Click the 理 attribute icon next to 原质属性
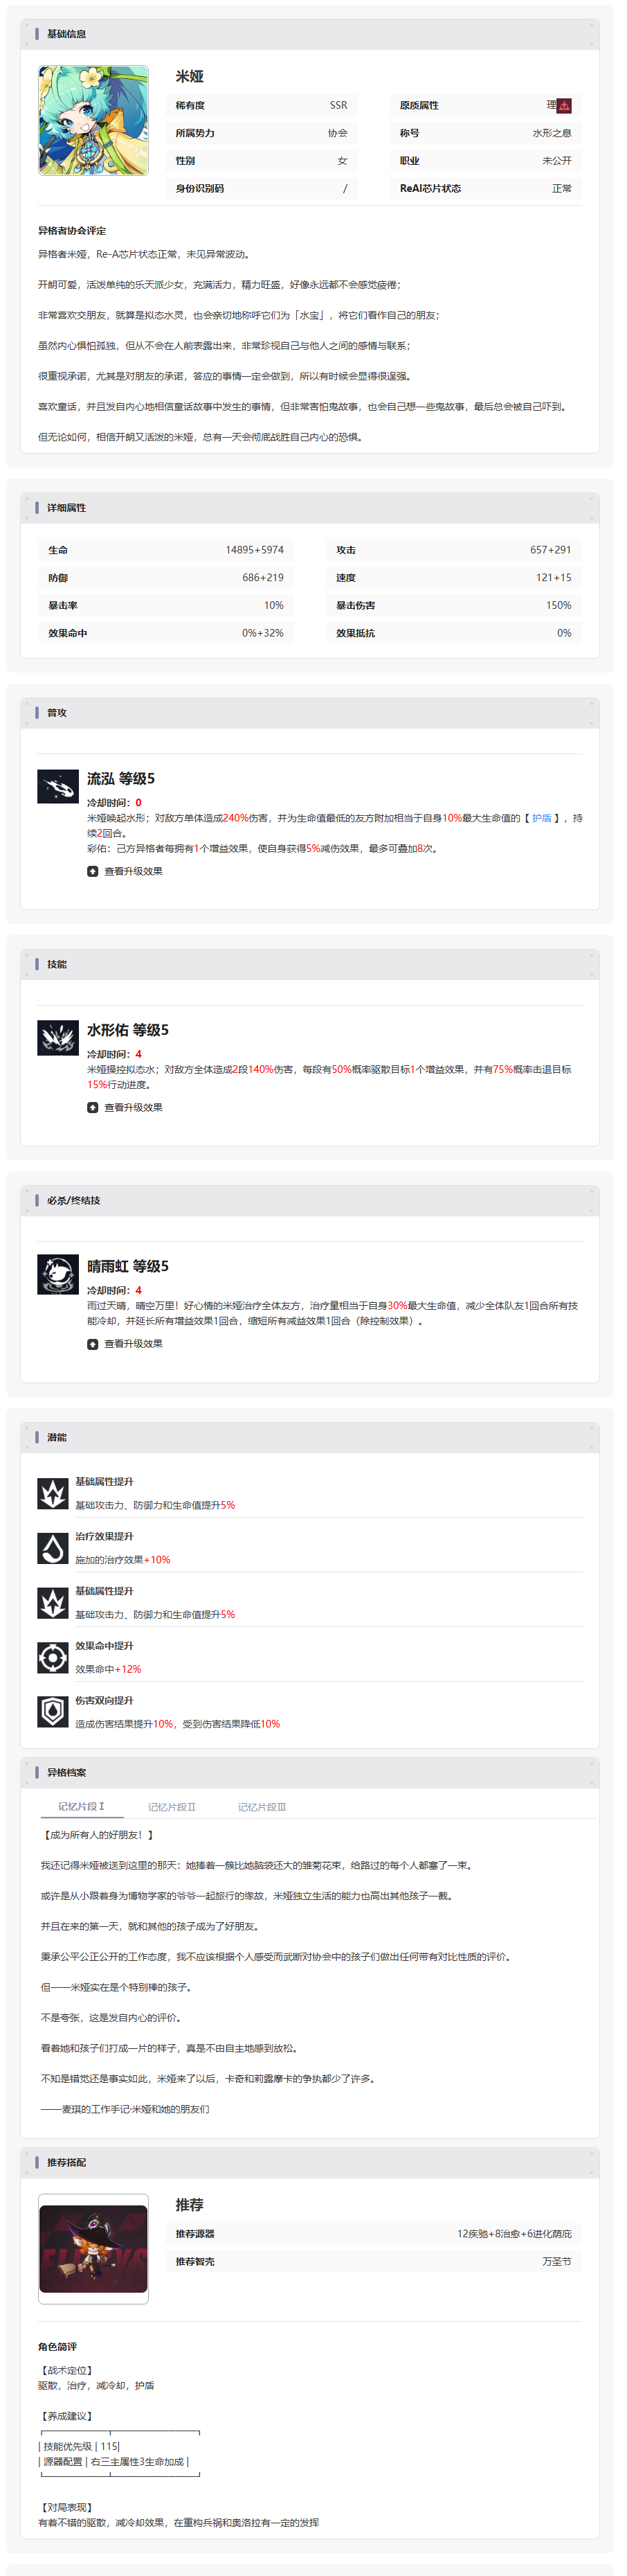The width and height of the screenshot is (627, 2576). click(x=564, y=105)
